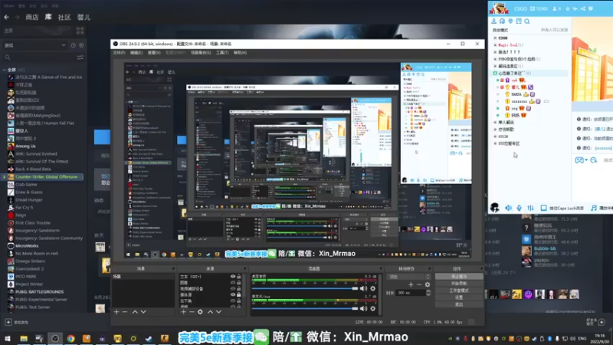Open the OBS File menu

119,52
